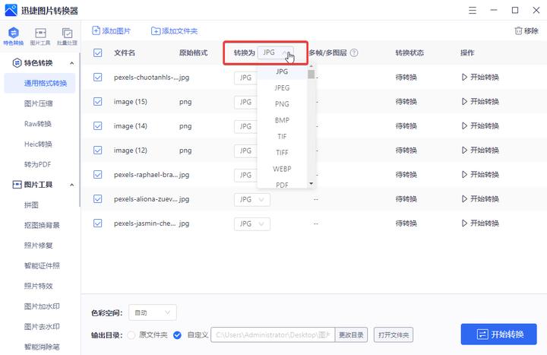The image size is (547, 355).
Task: Open the 特色转换 top icon tab
Action: coord(13,36)
